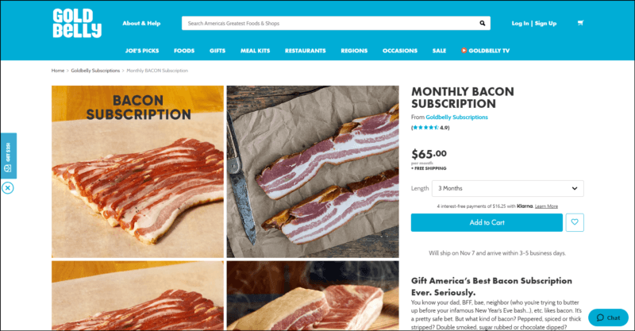Open the shopping cart icon

coord(580,23)
